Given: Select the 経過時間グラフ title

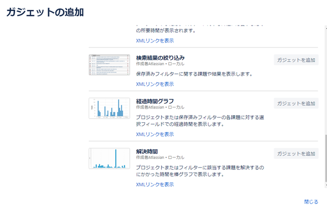Looking at the screenshot, I should (155, 101).
